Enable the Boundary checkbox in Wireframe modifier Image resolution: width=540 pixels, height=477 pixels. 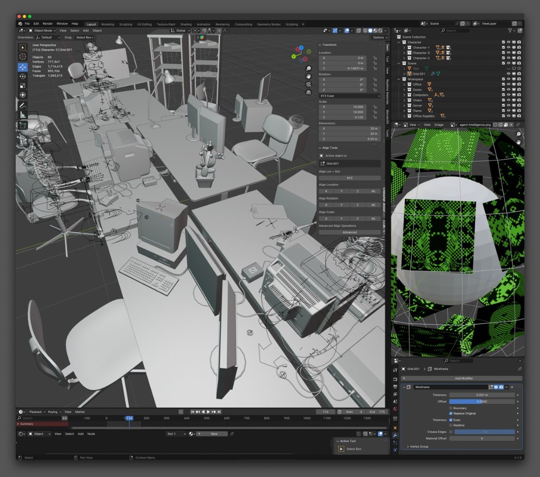point(451,408)
